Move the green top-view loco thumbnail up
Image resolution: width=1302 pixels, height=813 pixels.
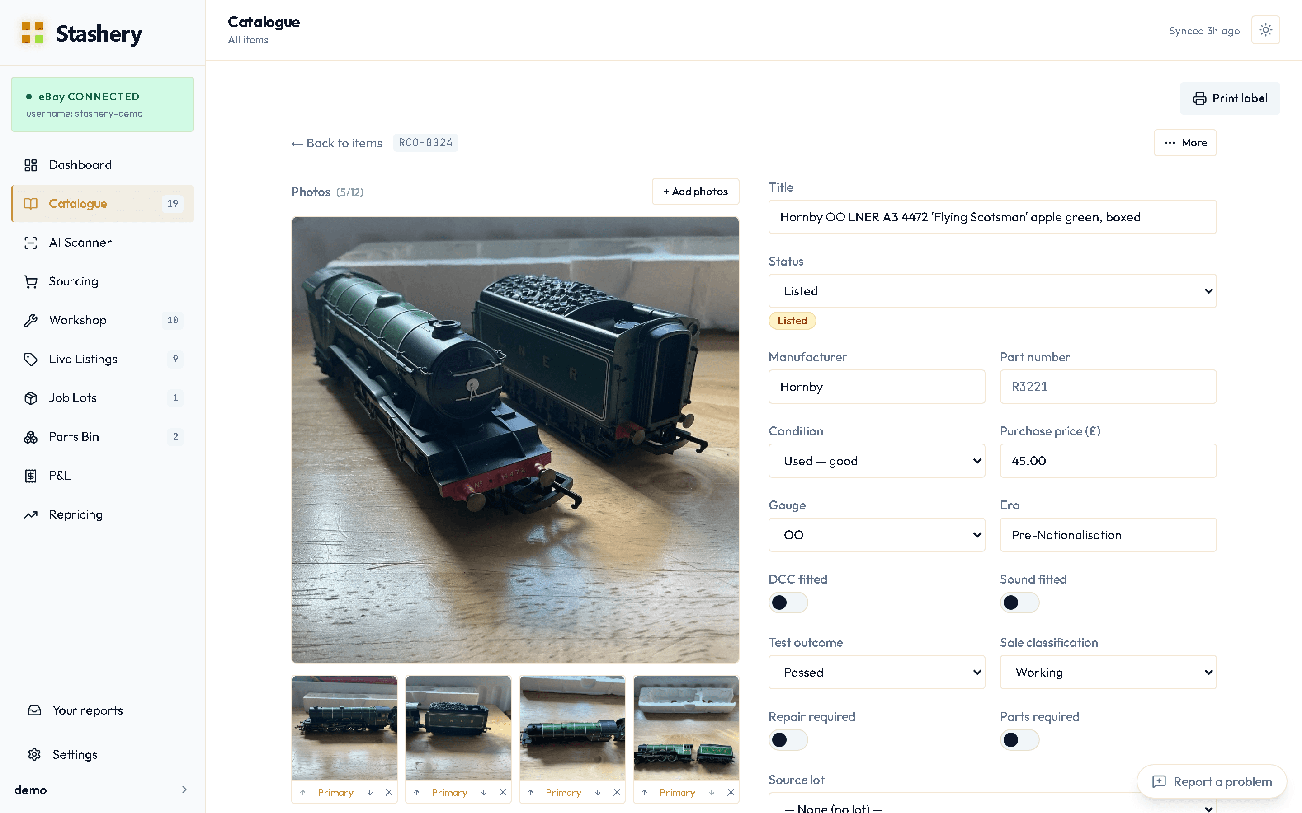[530, 792]
